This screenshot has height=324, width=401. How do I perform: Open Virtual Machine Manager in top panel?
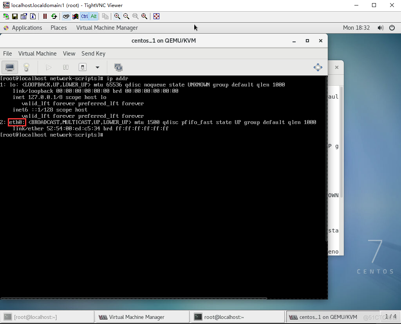click(107, 28)
